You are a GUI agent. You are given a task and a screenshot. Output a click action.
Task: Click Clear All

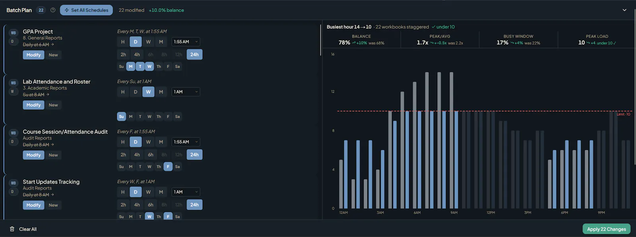(x=28, y=229)
